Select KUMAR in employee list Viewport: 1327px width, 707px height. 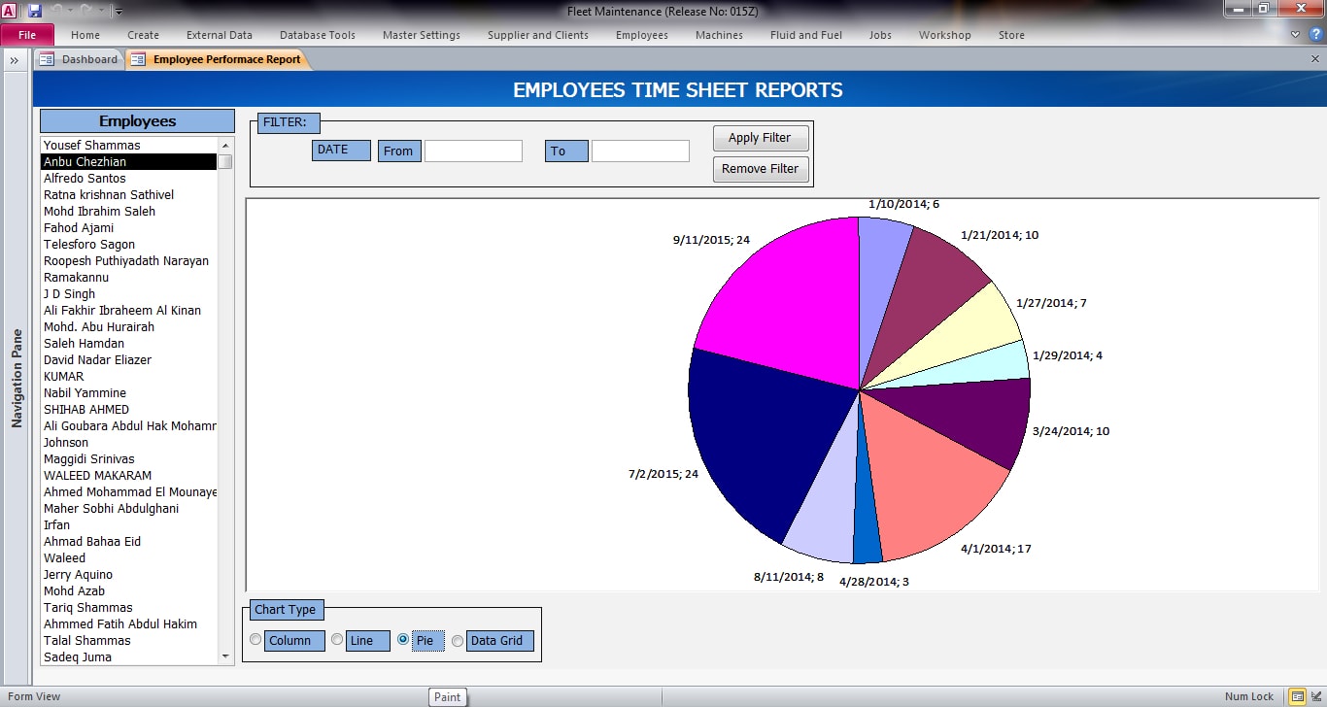click(x=129, y=377)
